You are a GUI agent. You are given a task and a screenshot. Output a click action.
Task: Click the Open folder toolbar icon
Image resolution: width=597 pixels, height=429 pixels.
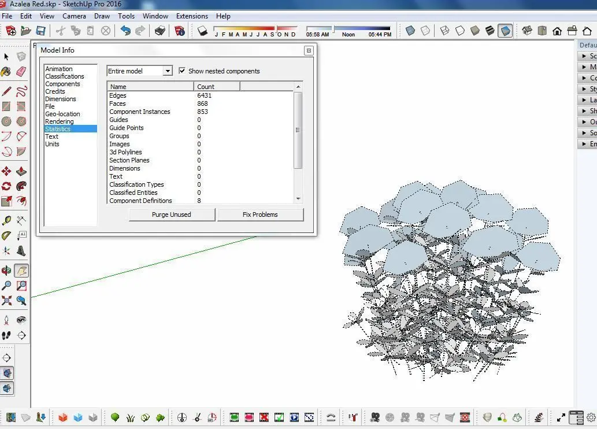click(25, 31)
